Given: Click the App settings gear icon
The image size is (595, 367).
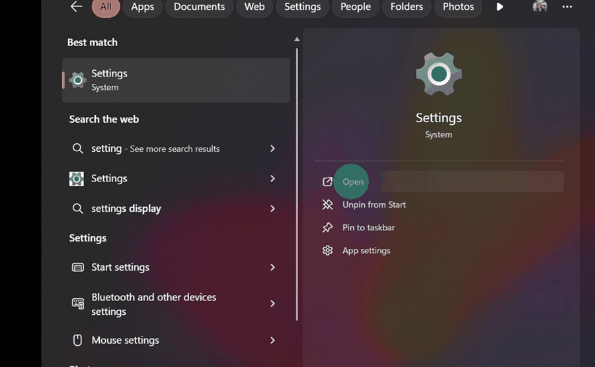Looking at the screenshot, I should (x=327, y=251).
